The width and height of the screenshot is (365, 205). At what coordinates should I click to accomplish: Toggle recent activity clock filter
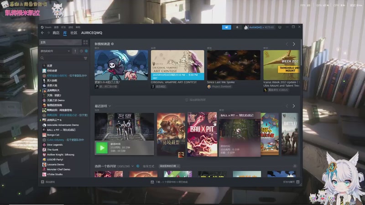tap(81, 51)
